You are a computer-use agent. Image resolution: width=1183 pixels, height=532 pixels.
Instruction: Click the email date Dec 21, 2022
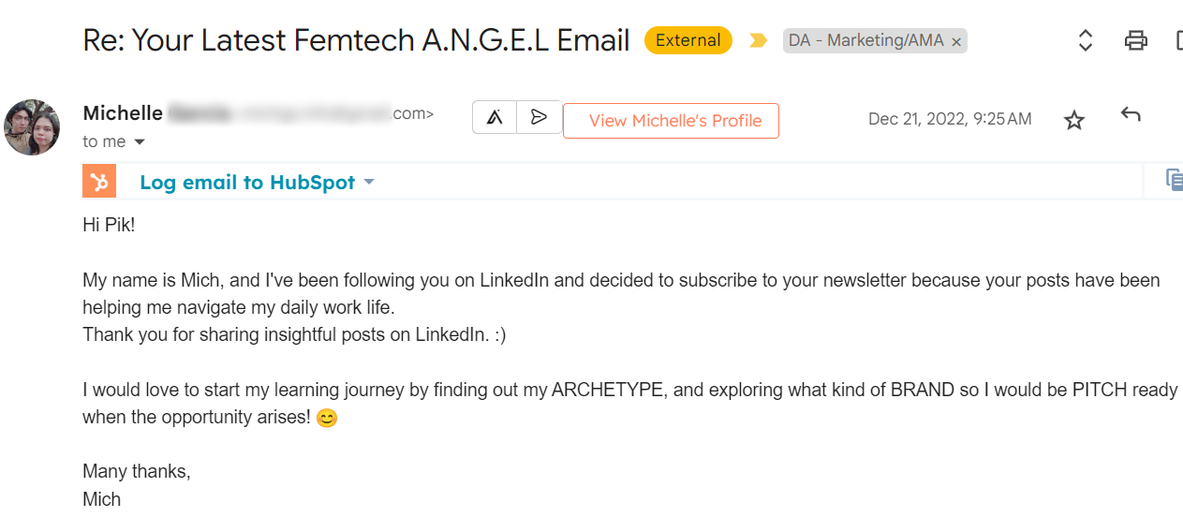(950, 119)
